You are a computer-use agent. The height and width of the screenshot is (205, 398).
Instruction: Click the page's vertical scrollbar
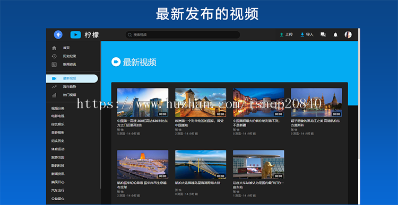(359, 94)
